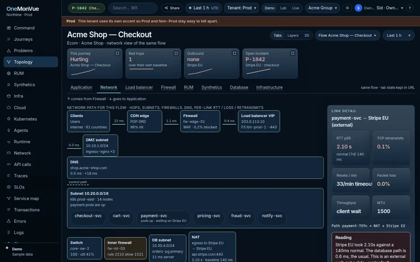This screenshot has width=420, height=262.
Task: Click the RUM globe icon
Action: [x=8, y=73]
